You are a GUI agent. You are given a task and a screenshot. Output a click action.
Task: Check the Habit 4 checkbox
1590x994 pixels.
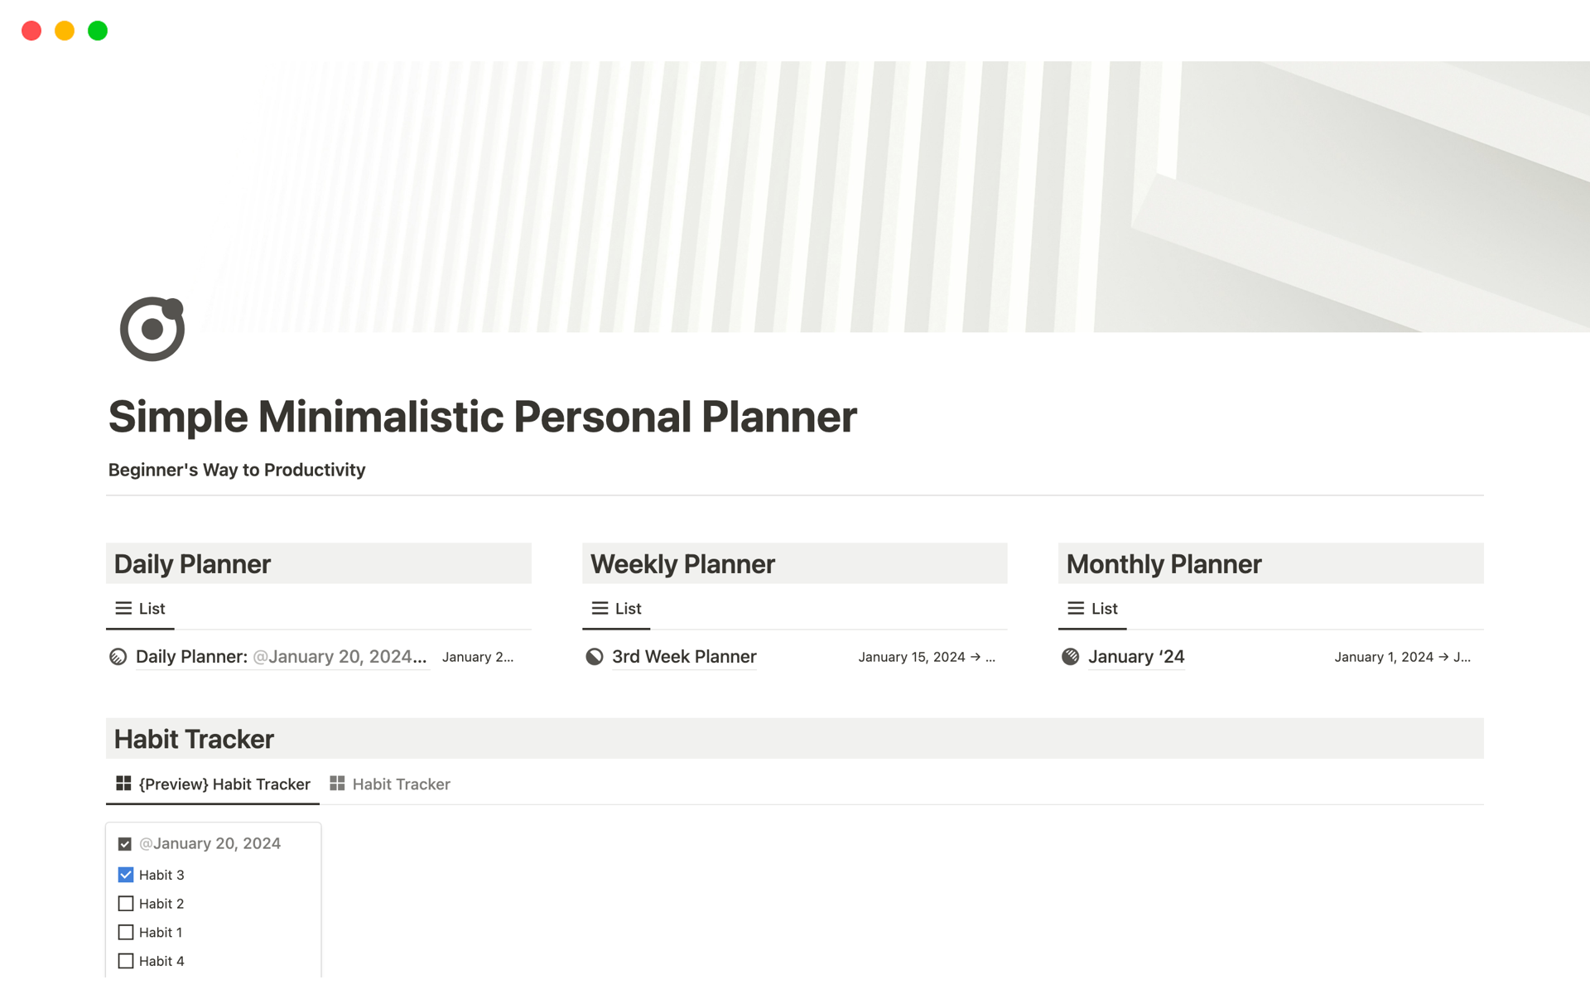click(125, 961)
